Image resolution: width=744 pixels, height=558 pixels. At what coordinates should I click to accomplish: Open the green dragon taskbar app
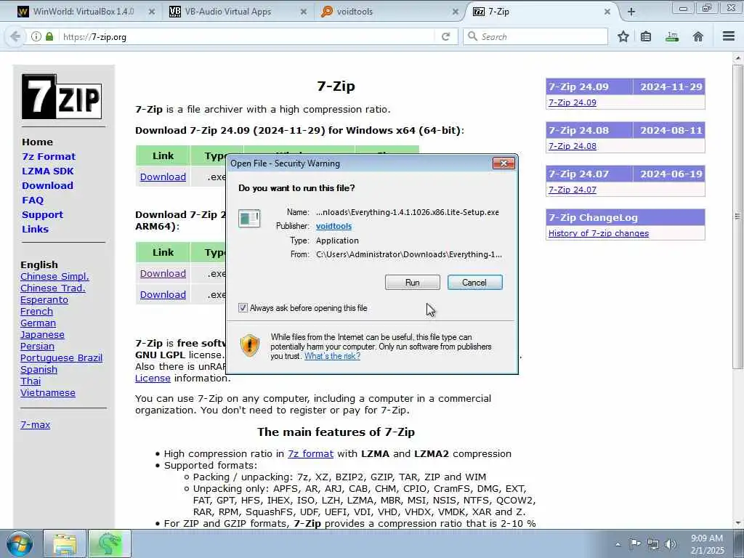[x=110, y=543]
